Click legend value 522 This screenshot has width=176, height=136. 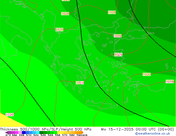[36, 135]
